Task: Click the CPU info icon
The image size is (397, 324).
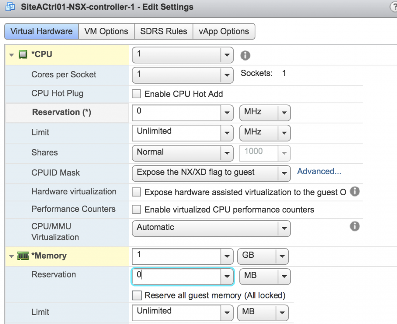Action: (x=245, y=55)
